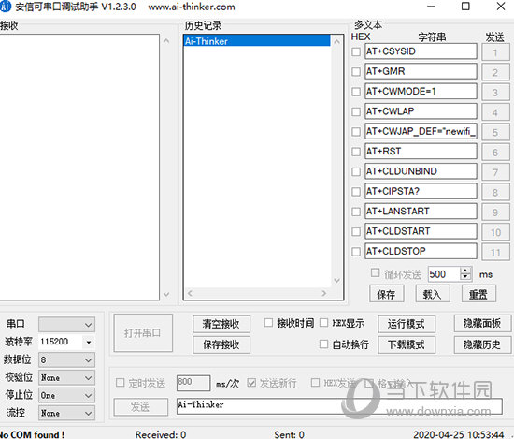The height and width of the screenshot is (439, 514).
Task: Open the 数据位 data bits dropdown
Action: (67, 359)
